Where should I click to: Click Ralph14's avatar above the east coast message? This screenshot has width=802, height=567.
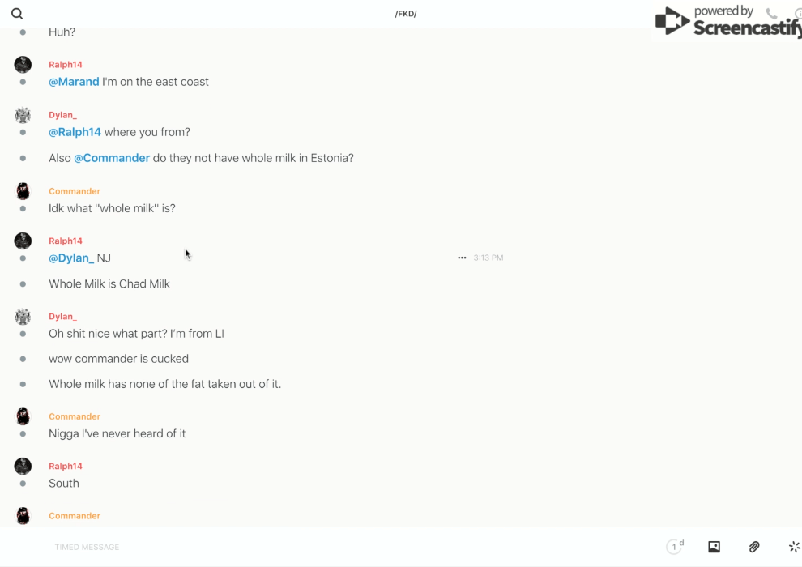click(23, 65)
